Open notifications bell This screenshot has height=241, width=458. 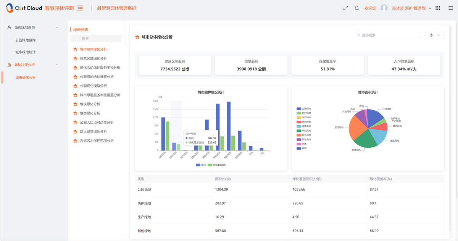[357, 8]
